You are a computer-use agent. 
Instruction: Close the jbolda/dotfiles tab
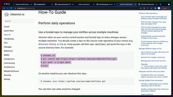[x=52, y=4]
